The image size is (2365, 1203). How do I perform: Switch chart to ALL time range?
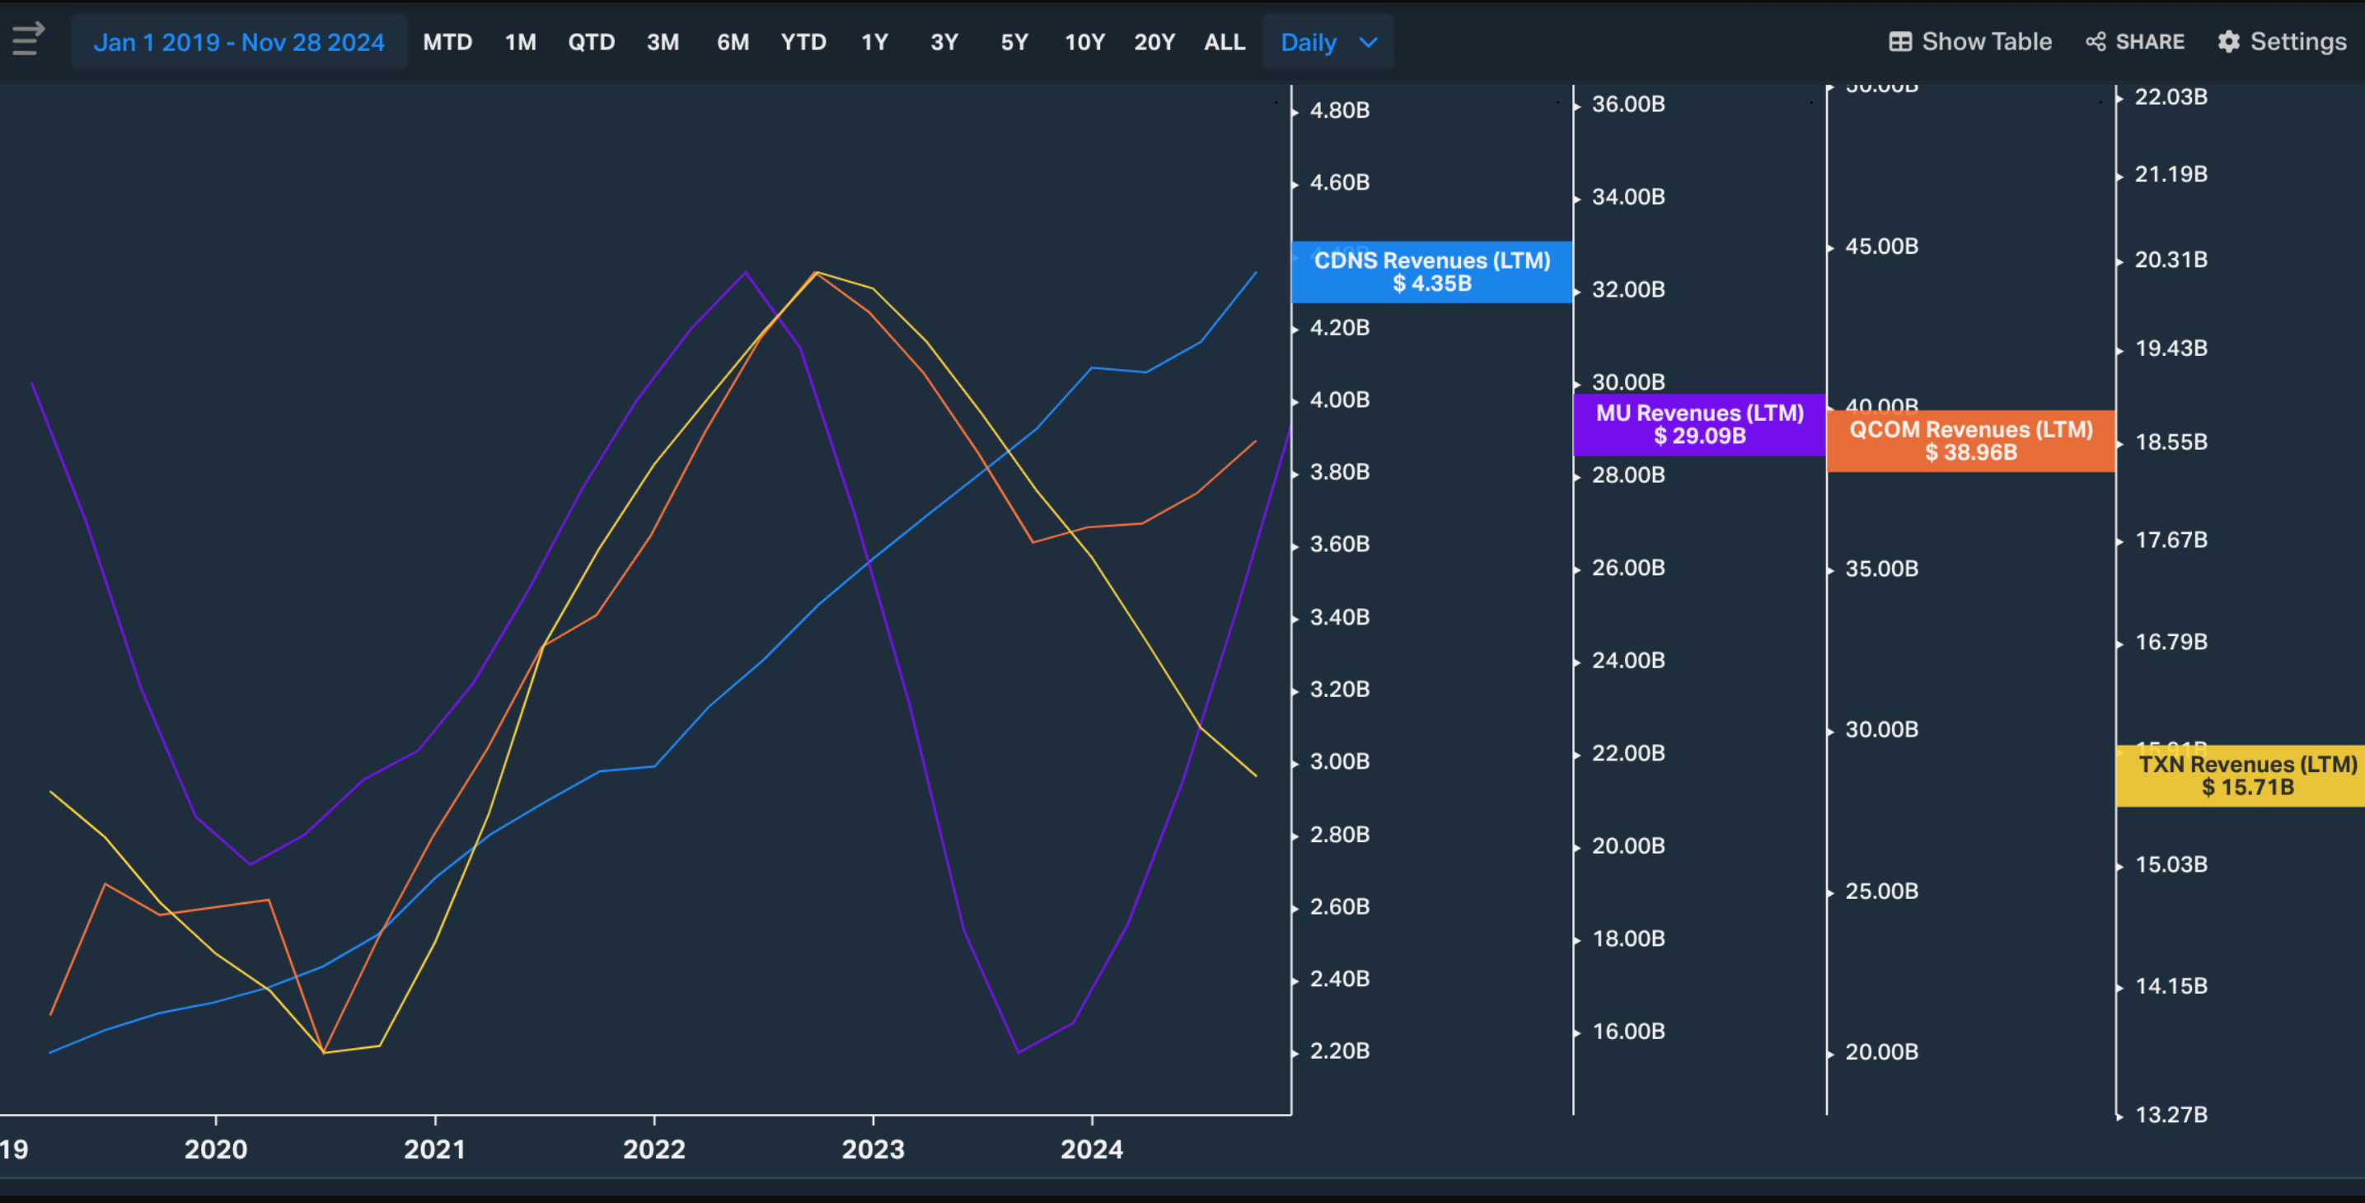coord(1224,42)
